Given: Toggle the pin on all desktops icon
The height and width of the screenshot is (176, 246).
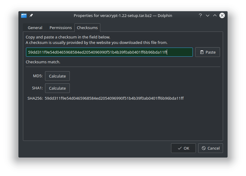Looking at the screenshot, I should click(31, 15).
